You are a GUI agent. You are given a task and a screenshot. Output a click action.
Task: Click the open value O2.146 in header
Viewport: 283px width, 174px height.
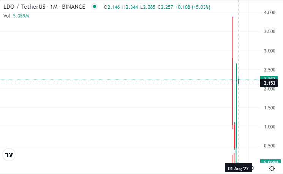[112, 7]
